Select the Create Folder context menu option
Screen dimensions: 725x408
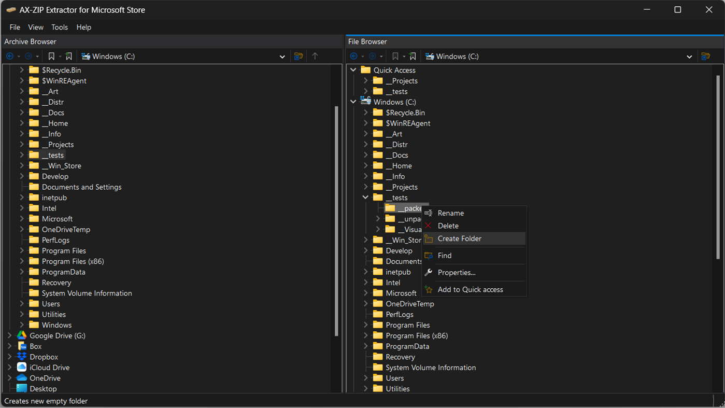point(458,238)
